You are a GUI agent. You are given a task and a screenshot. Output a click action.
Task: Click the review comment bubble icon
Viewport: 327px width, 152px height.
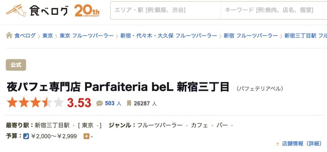[99, 103]
